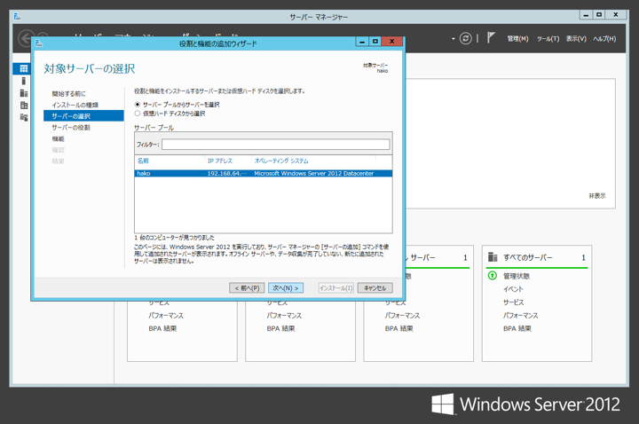The height and width of the screenshot is (424, 639).
Task: Click the refresh icon in Server Manager header
Action: (465, 38)
